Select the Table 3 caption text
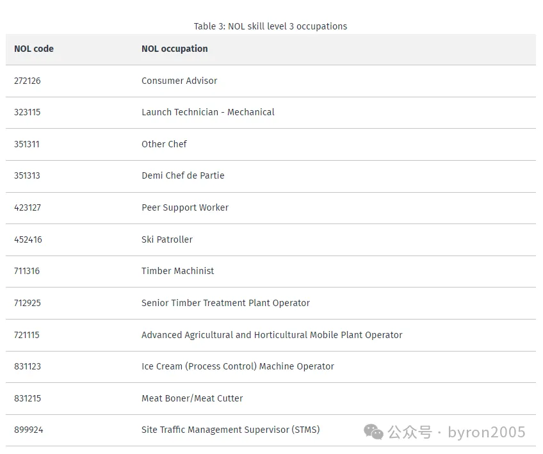This screenshot has height=454, width=543. pyautogui.click(x=270, y=26)
